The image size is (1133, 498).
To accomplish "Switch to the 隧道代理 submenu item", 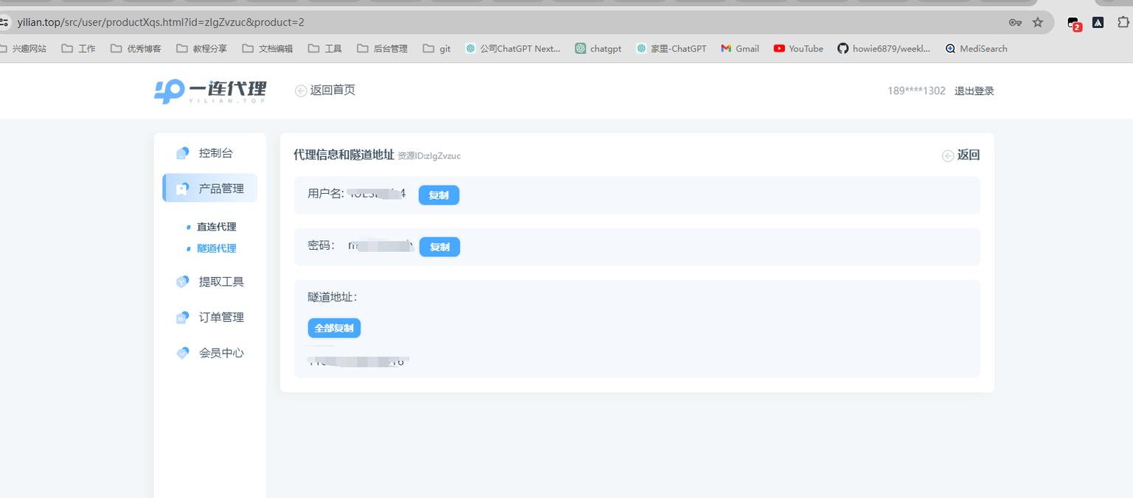I will [x=217, y=248].
